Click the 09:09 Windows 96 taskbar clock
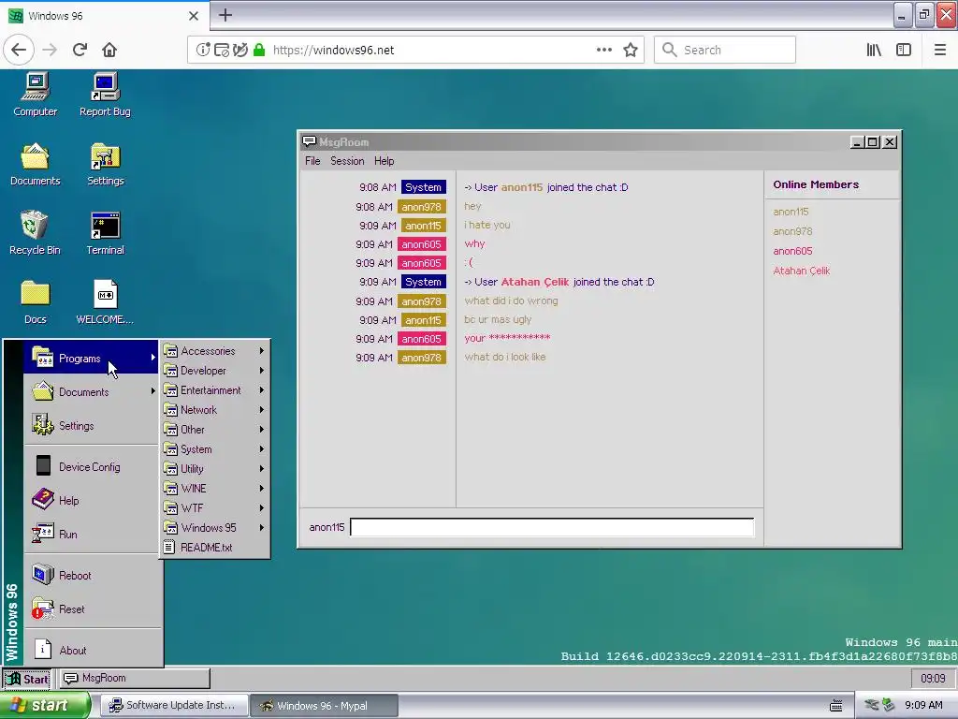Screen dimensions: 958x719 coord(933,678)
